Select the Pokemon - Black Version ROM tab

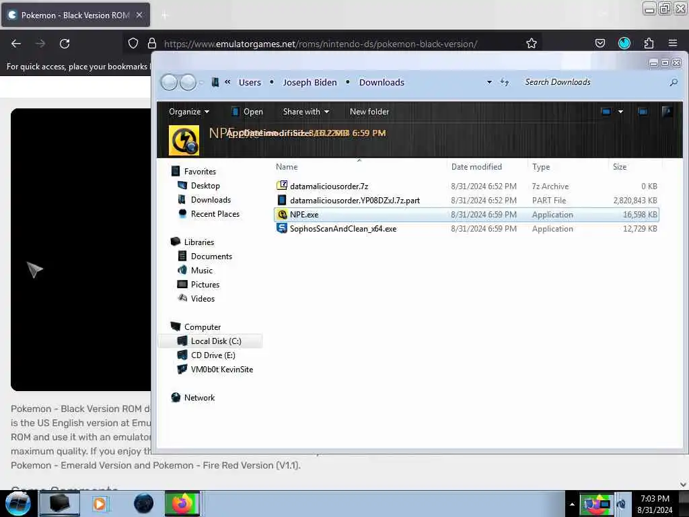[75, 15]
